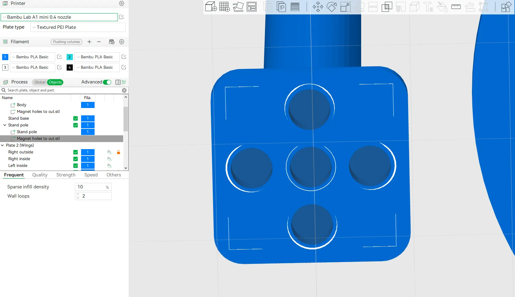Collapse the Stand pole tree item
515x297 pixels.
pos(5,125)
